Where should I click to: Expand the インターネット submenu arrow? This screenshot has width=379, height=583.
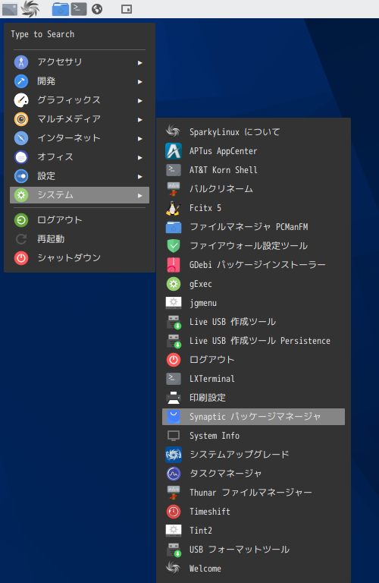click(140, 139)
